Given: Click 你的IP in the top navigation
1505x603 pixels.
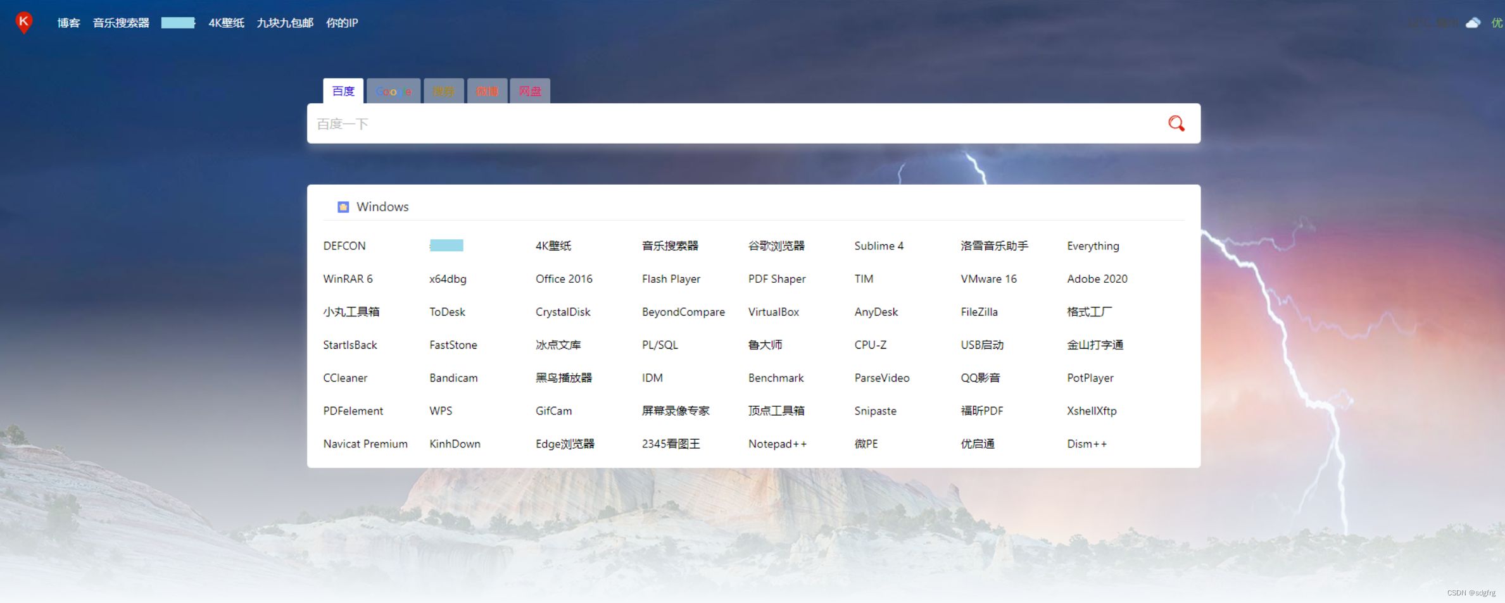Looking at the screenshot, I should click(342, 23).
